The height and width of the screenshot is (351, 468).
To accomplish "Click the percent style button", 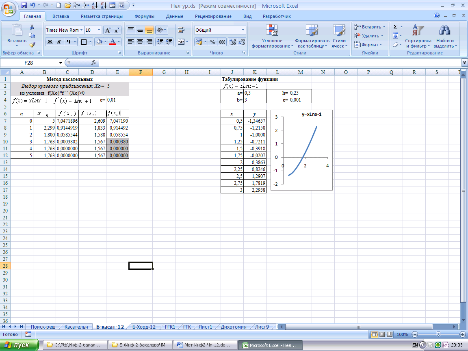I will pyautogui.click(x=212, y=42).
